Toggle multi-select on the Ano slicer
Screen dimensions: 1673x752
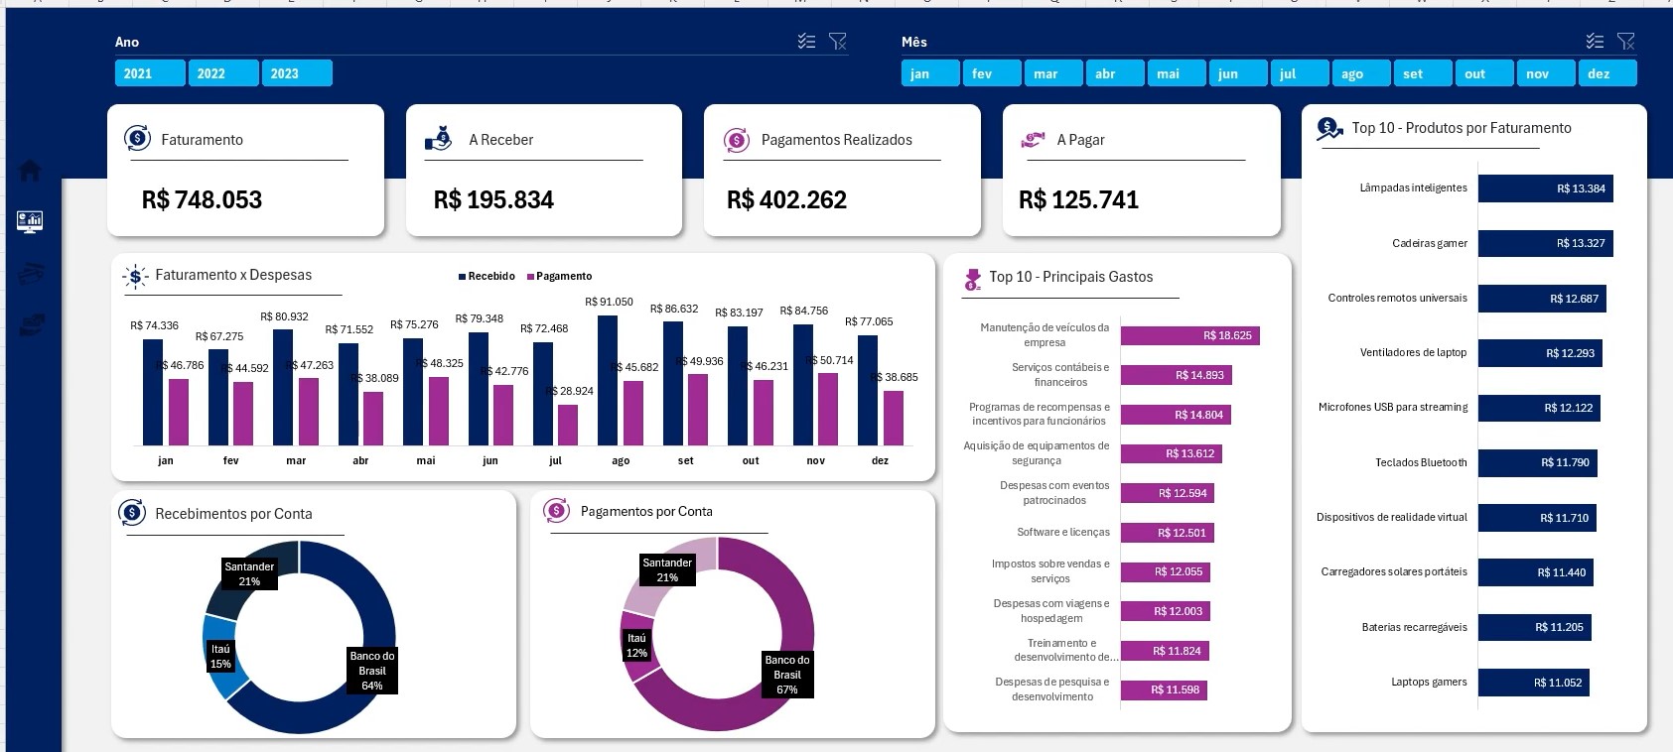click(x=806, y=41)
